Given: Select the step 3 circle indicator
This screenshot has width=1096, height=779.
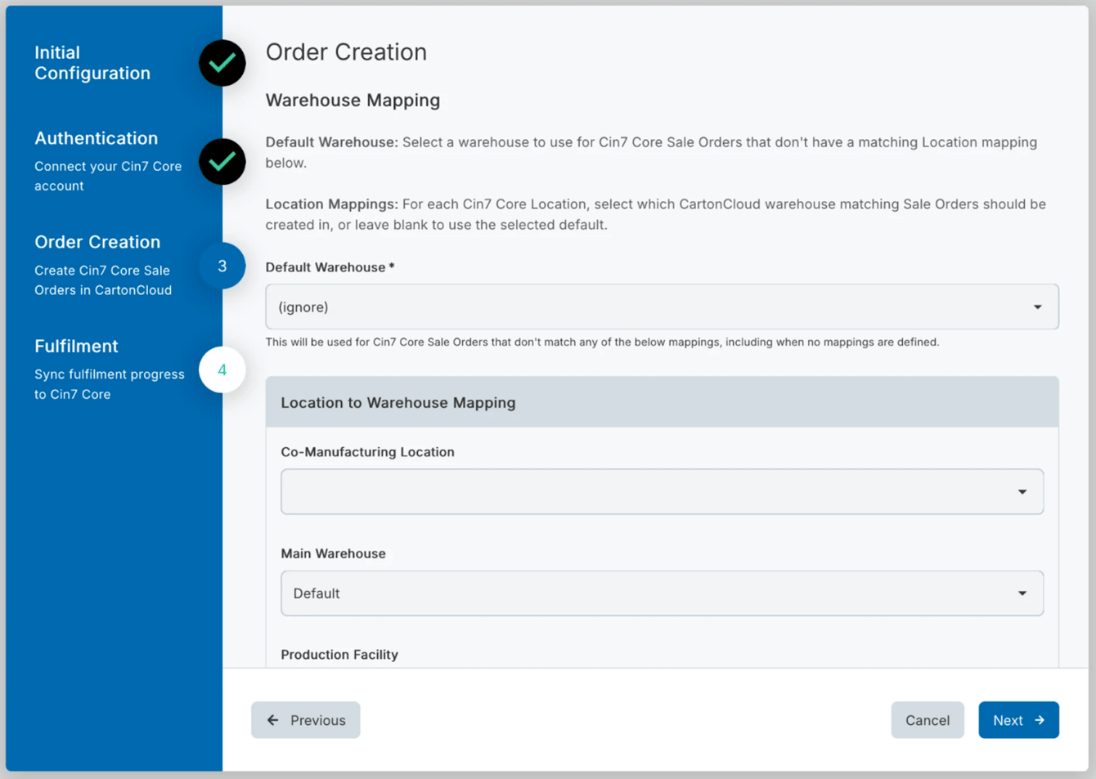Looking at the screenshot, I should (x=222, y=266).
